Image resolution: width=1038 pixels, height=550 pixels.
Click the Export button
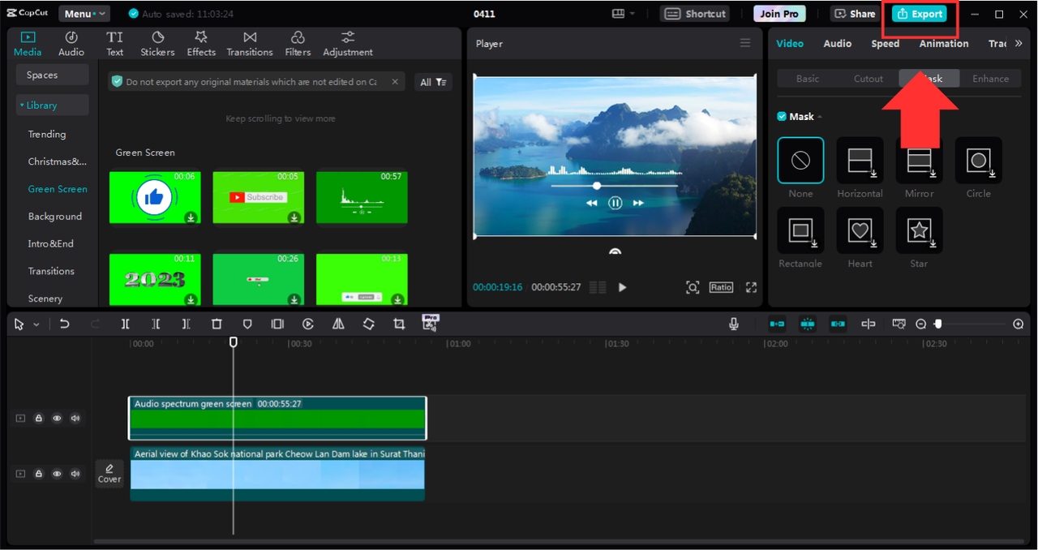(920, 14)
